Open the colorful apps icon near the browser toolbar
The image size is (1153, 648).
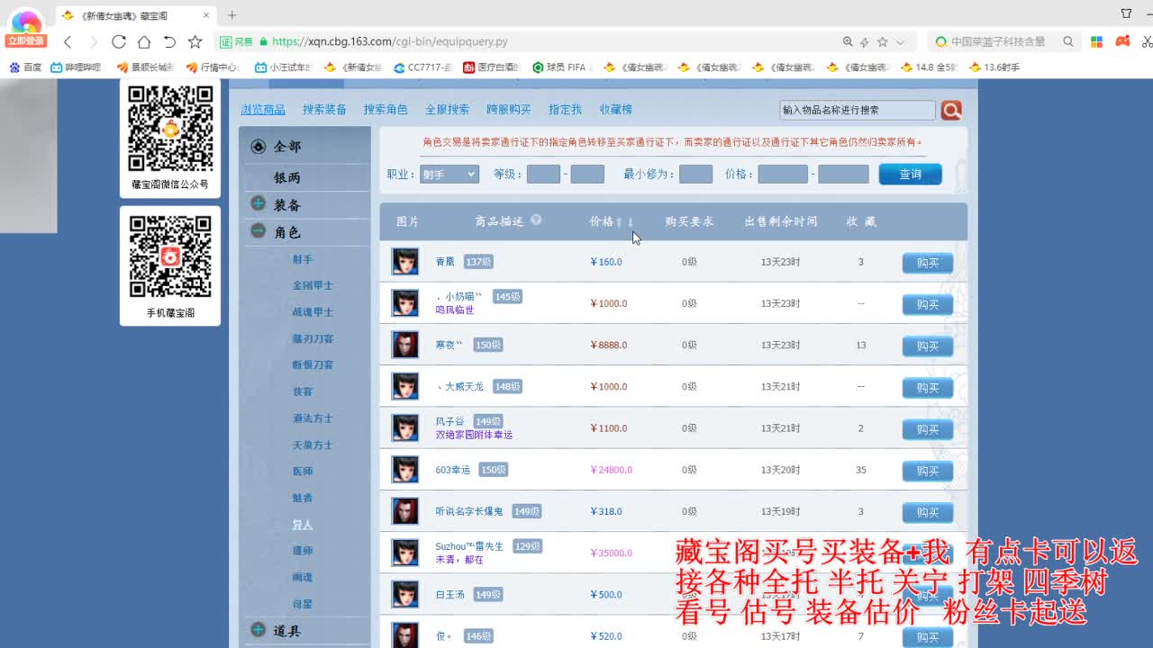[x=1096, y=41]
